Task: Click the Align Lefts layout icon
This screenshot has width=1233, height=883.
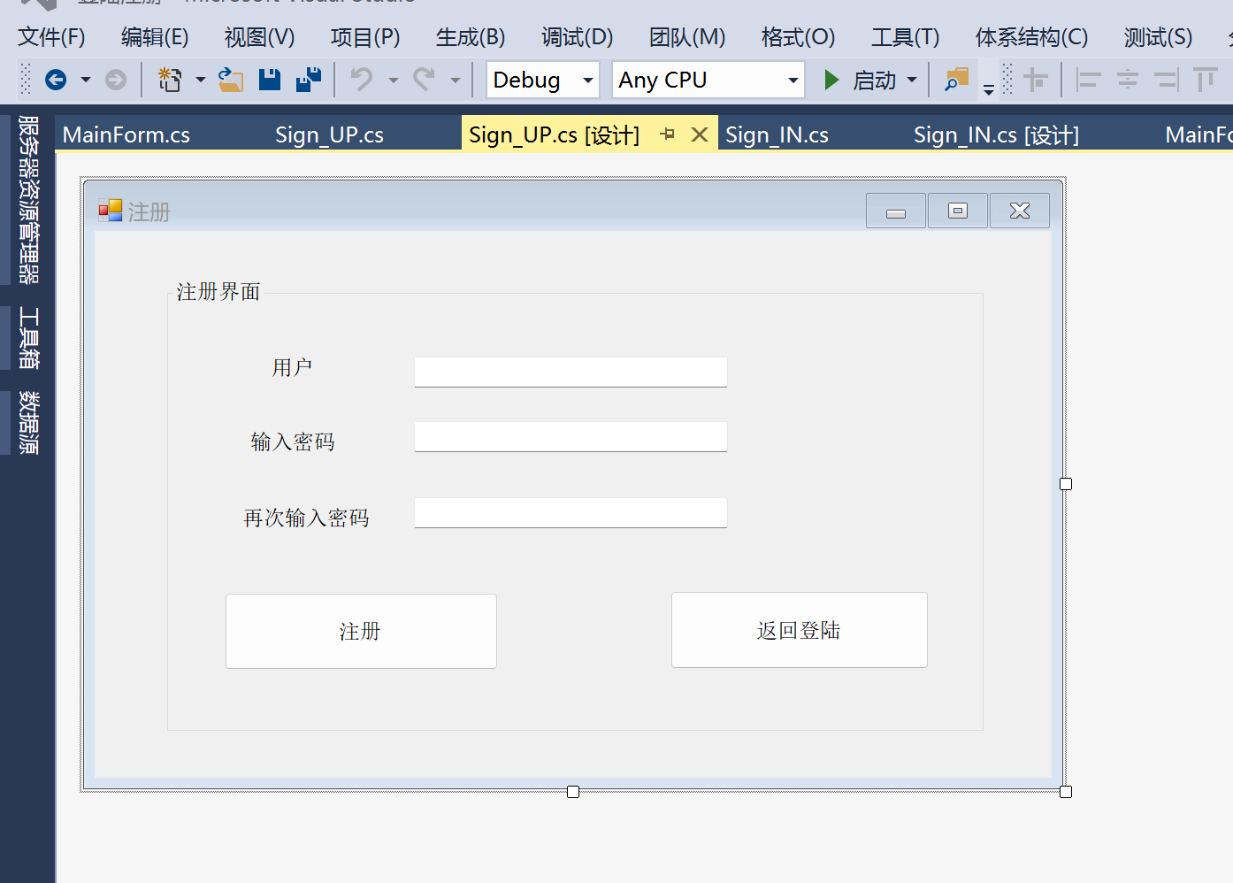Action: click(1087, 80)
